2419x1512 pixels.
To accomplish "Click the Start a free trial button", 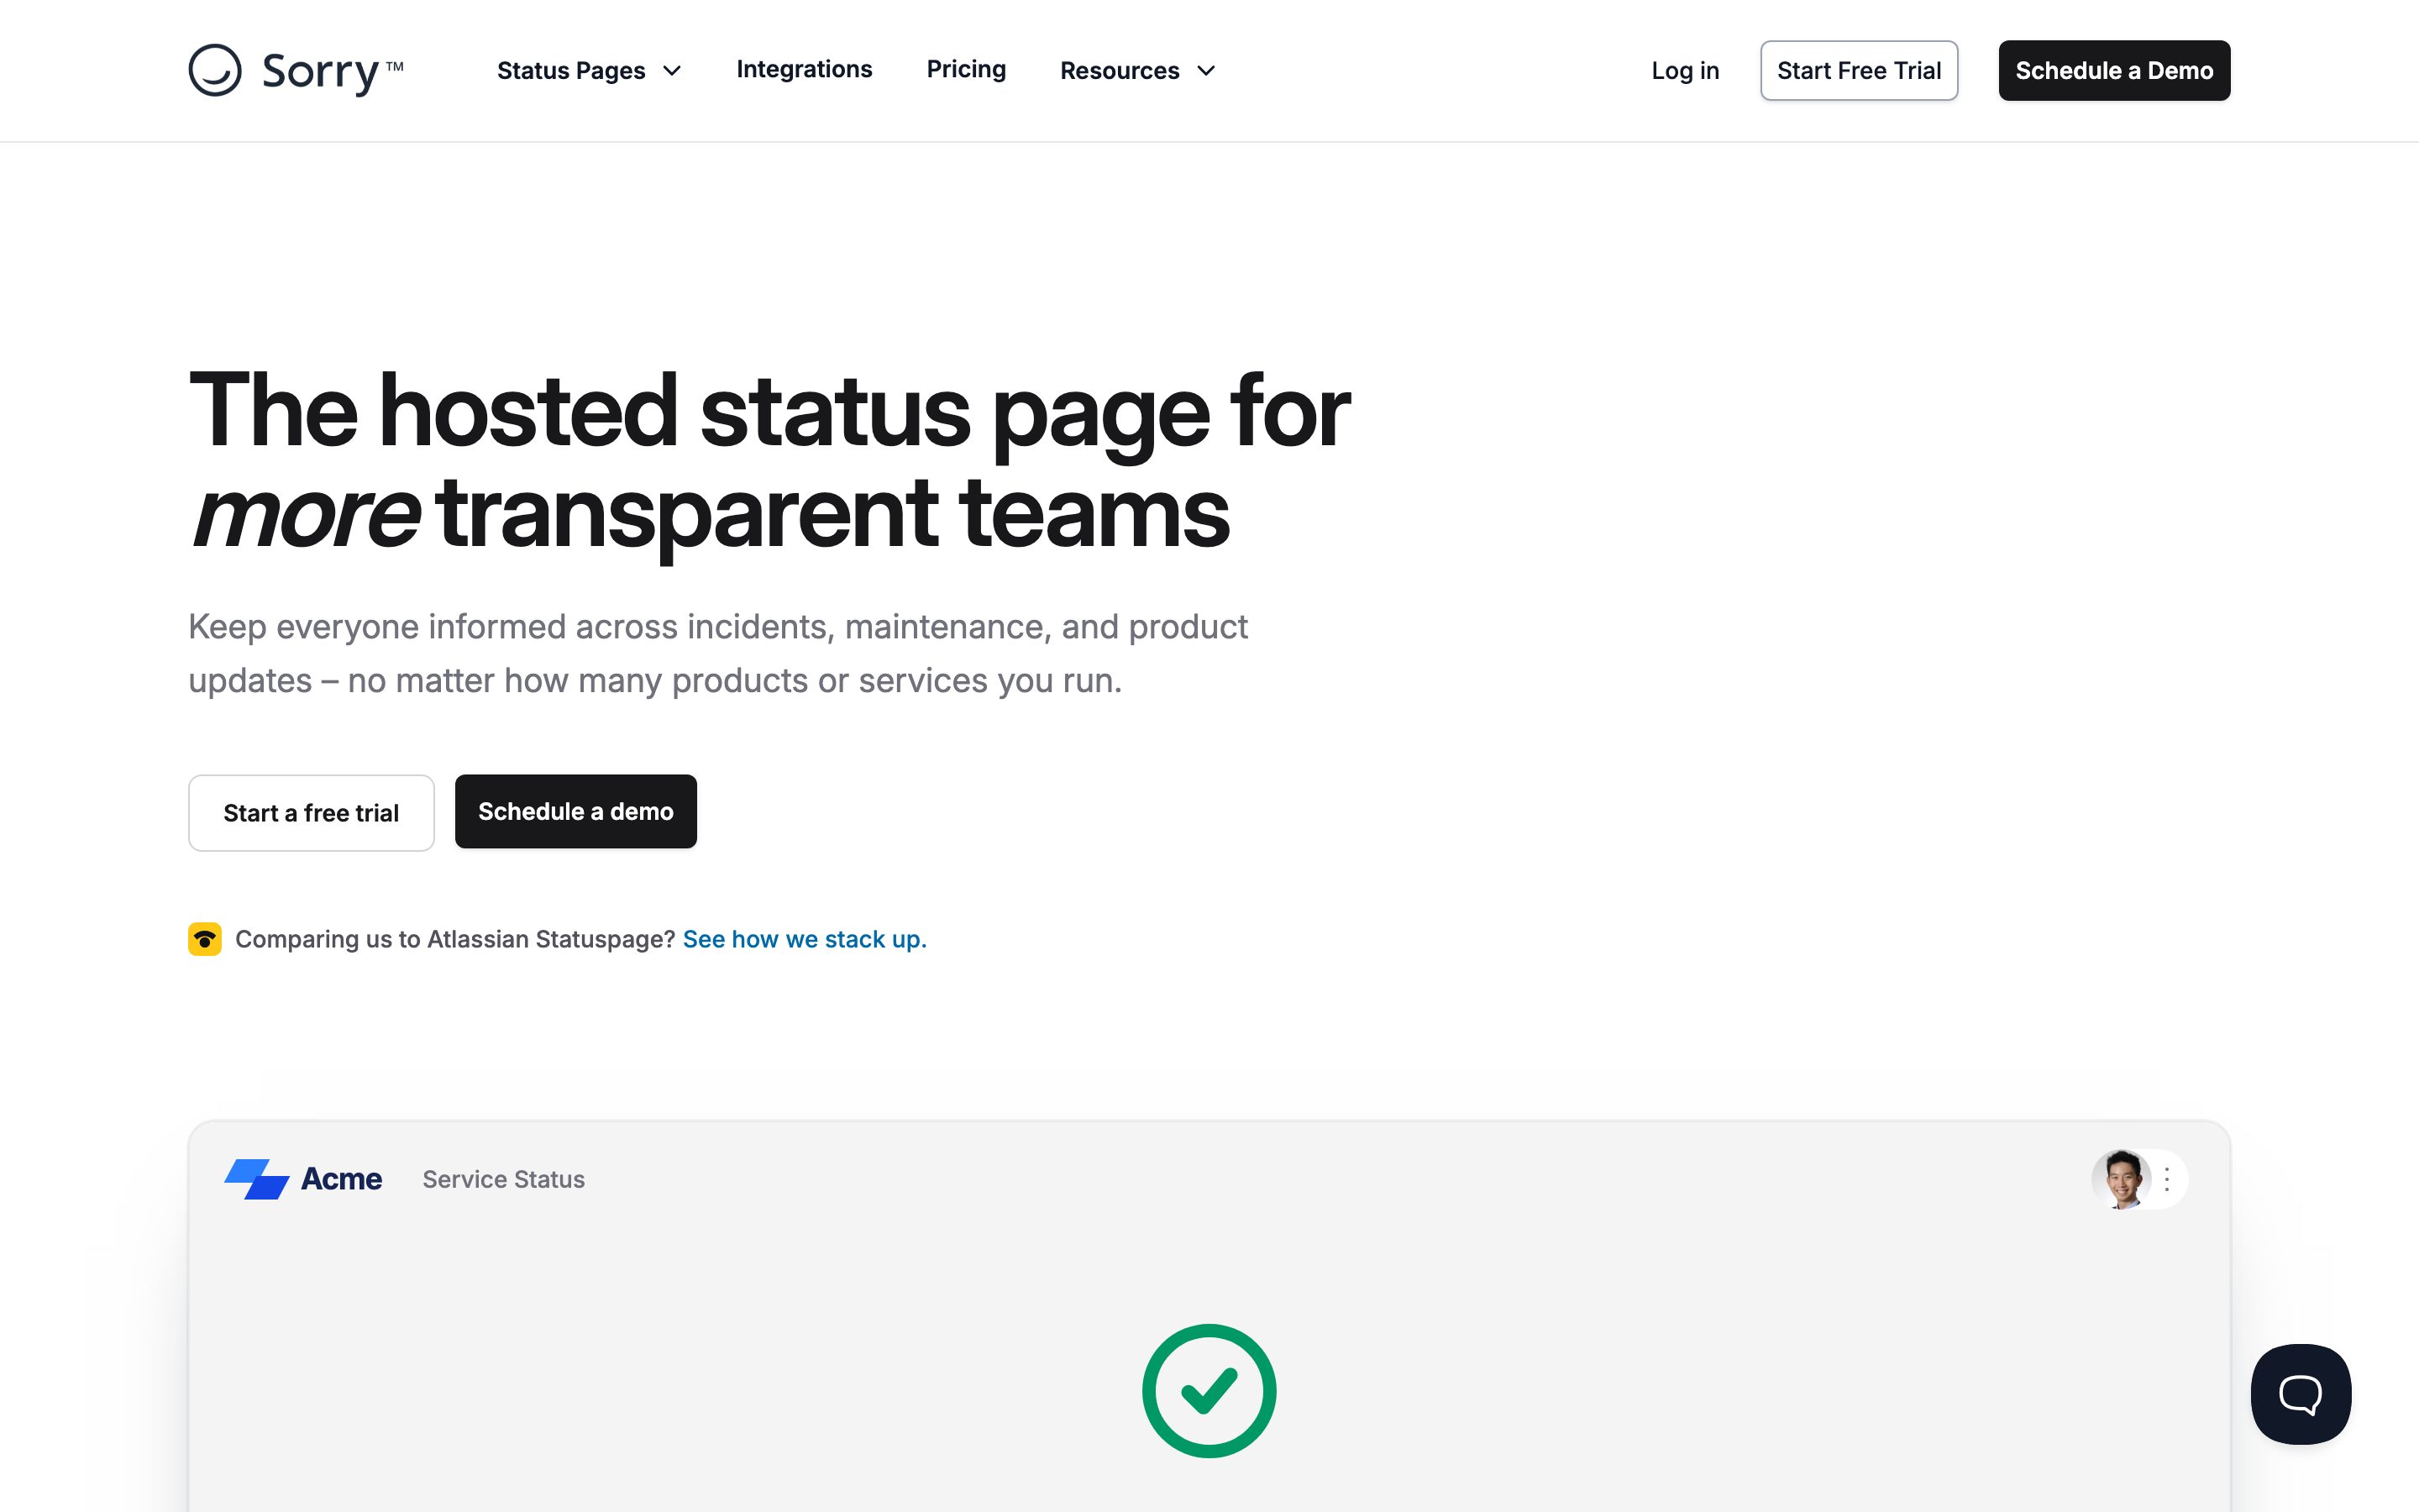I will pyautogui.click(x=311, y=812).
